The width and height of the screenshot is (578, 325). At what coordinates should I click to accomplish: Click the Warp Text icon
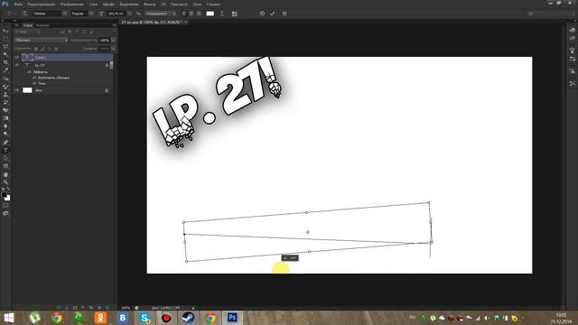tap(222, 14)
